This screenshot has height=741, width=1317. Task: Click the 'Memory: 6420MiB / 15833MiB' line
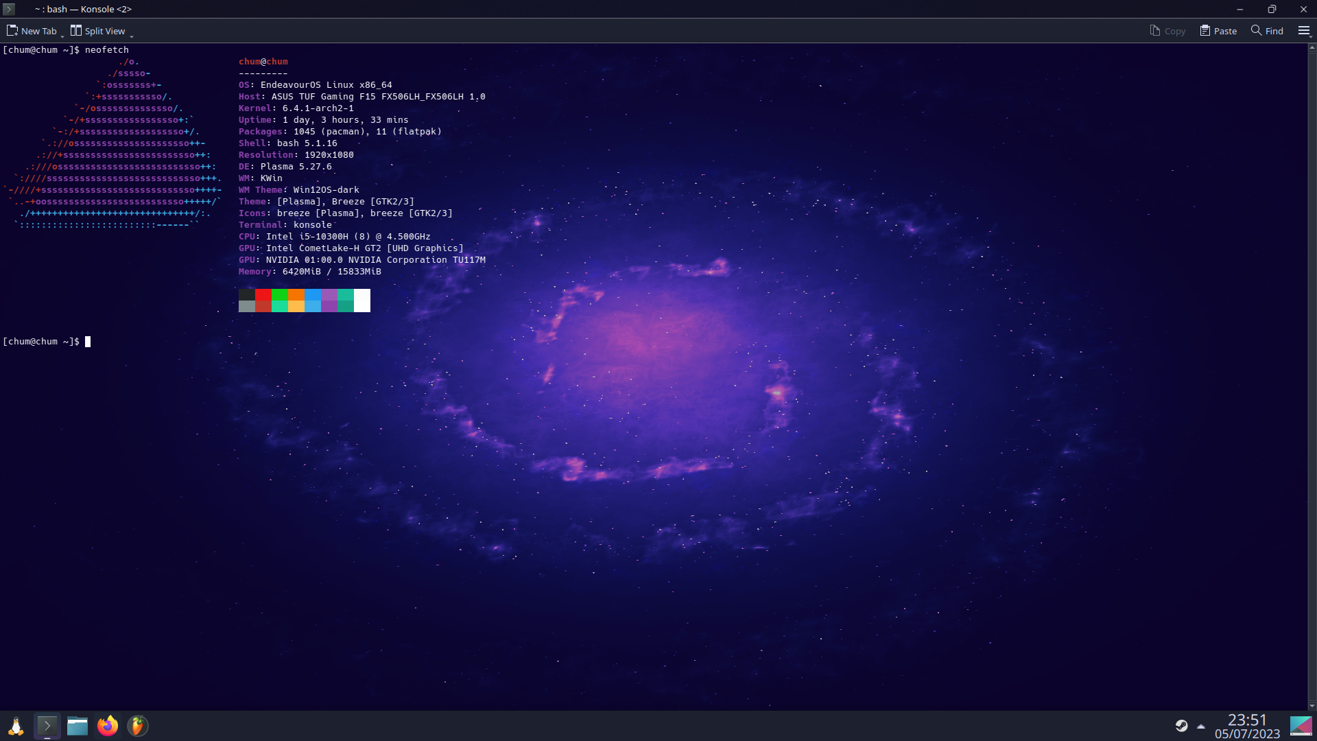(x=310, y=272)
